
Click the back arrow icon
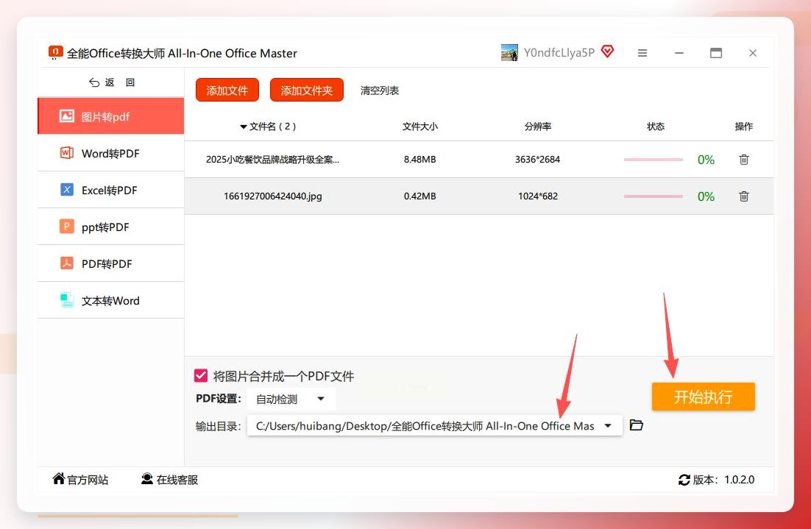click(x=94, y=82)
